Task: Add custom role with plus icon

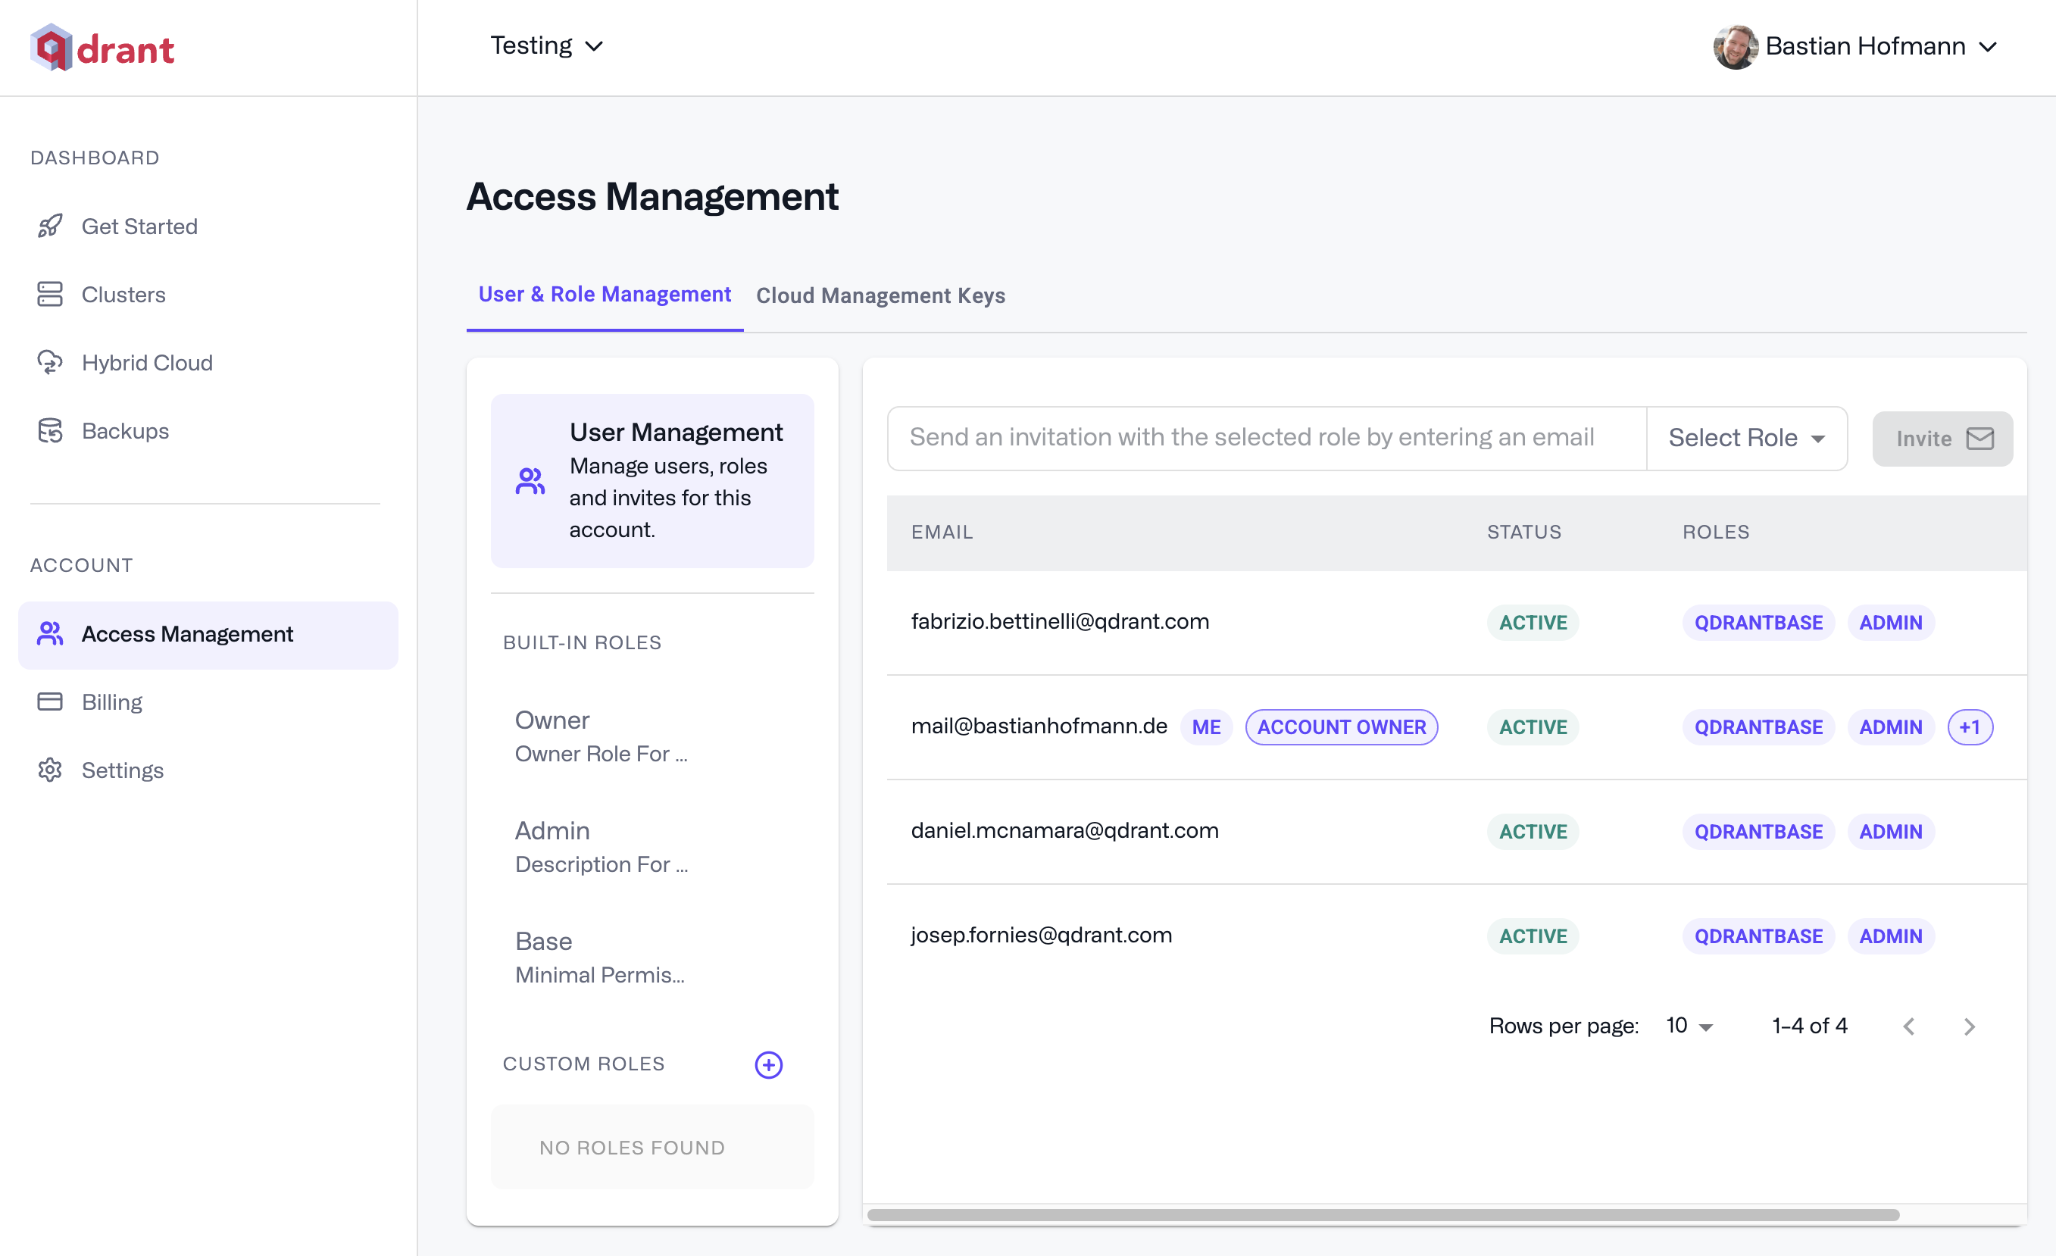Action: (767, 1064)
